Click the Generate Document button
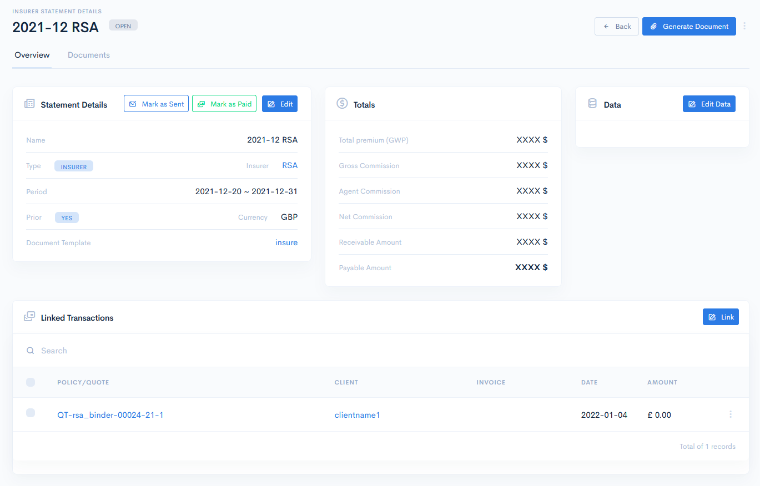Viewport: 760px width, 486px height. [689, 26]
